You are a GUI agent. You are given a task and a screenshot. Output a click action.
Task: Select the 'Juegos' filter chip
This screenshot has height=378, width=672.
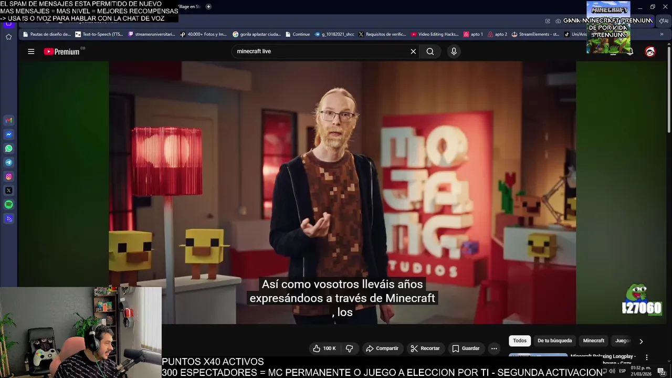click(x=623, y=341)
